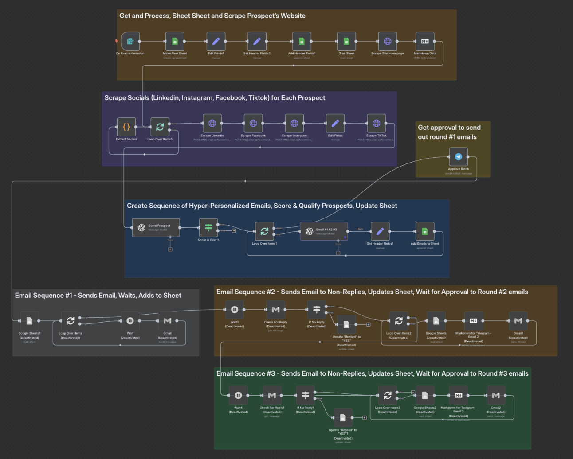Click the "Add Emails to Sheet" node

tap(424, 232)
